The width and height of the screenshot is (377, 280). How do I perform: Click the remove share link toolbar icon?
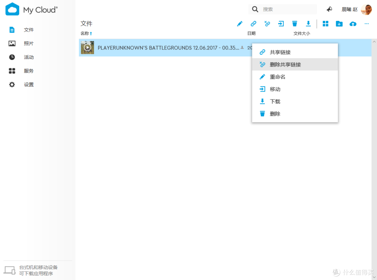[267, 24]
